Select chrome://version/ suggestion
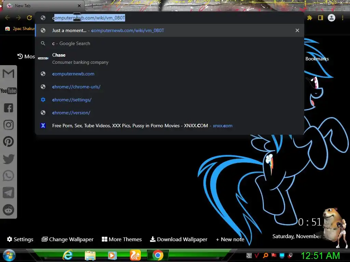Screen dimensions: 350x262 click(x=170, y=113)
